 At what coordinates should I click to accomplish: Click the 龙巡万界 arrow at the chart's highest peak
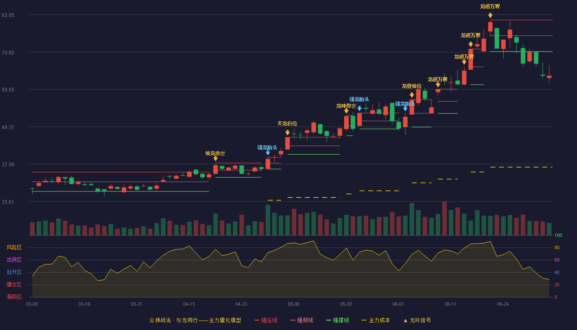490,16
